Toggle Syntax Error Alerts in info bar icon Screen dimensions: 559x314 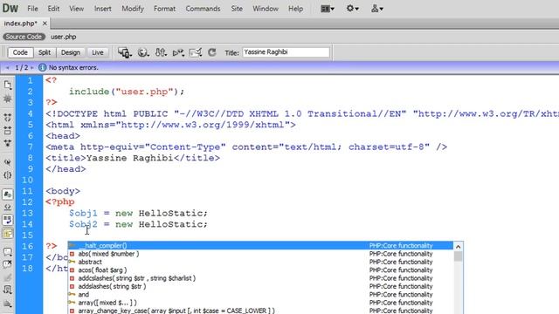tap(8, 233)
